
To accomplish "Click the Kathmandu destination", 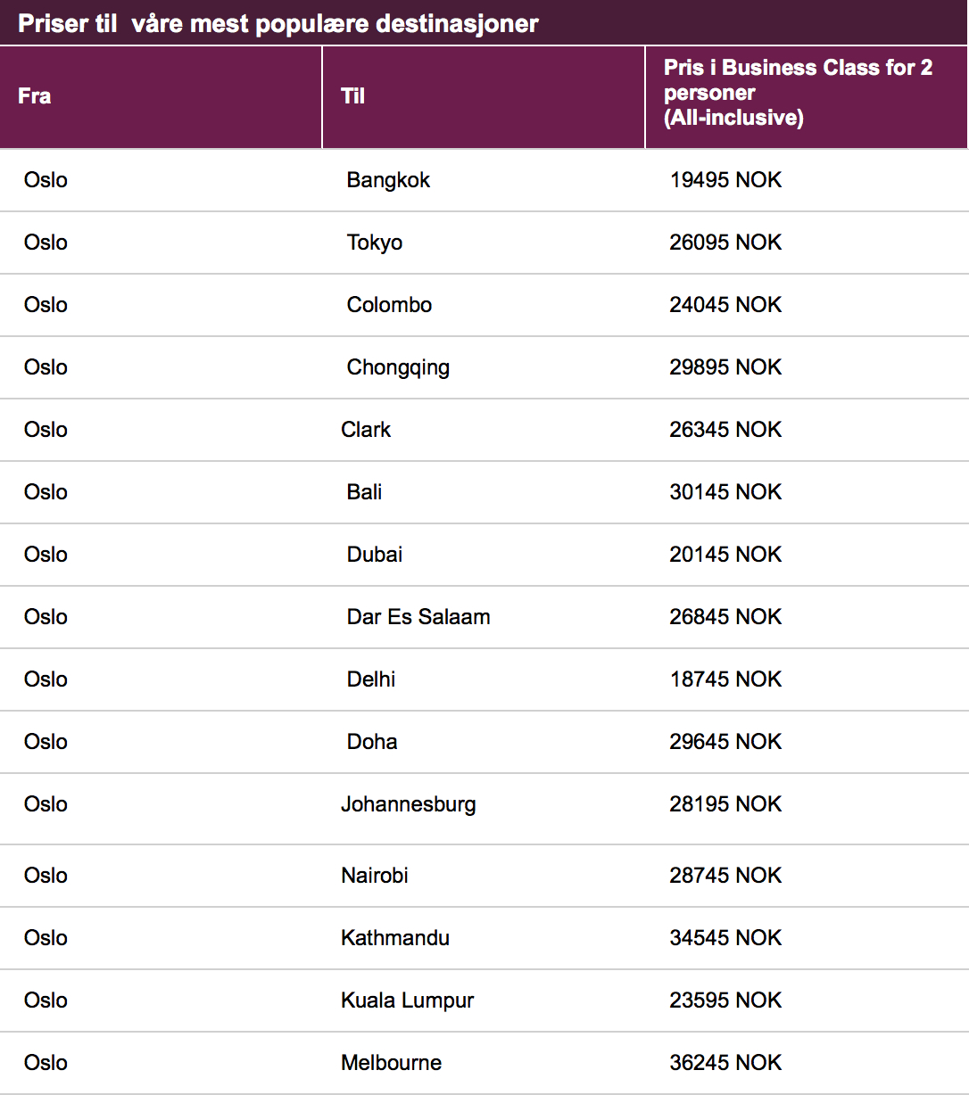I will 395,938.
